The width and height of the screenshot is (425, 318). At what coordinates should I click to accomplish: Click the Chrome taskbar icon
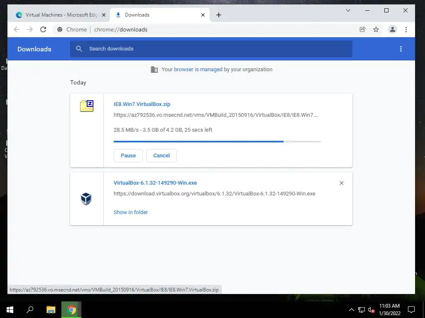pos(71,310)
